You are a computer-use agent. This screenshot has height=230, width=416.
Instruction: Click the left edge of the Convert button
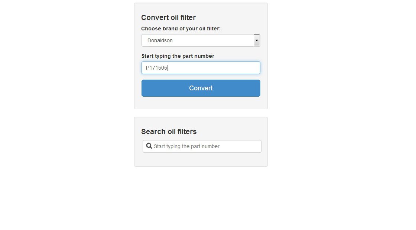click(145, 88)
